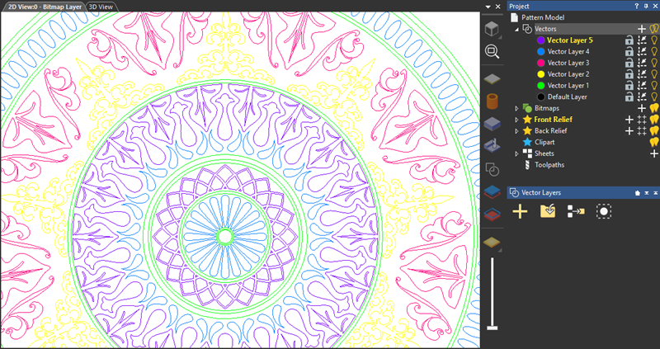Viewport: 660px width, 349px height.
Task: Select Toolpaths in the project tree
Action: pos(549,165)
